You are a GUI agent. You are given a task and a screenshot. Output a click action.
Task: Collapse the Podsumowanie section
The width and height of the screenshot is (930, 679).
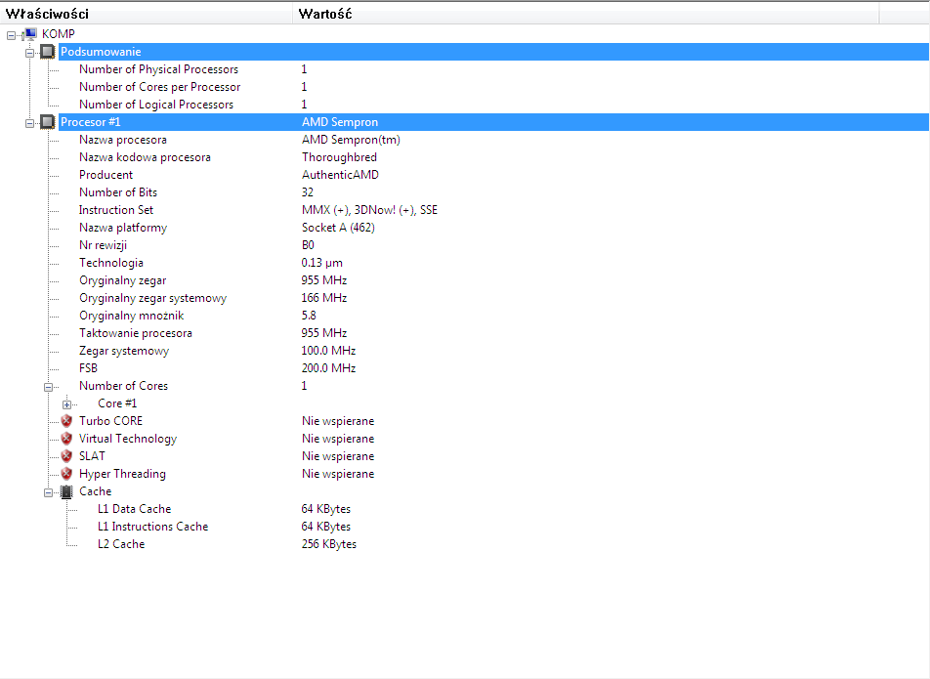(29, 53)
